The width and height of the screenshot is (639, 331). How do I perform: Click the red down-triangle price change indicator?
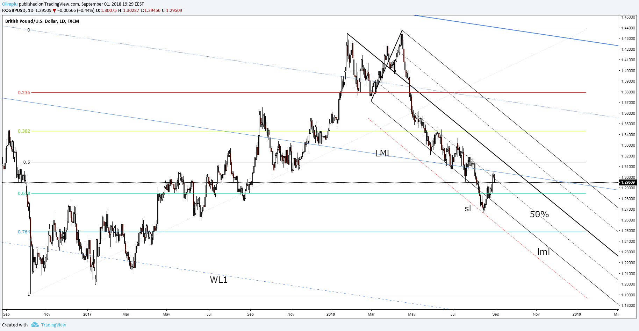tap(54, 10)
